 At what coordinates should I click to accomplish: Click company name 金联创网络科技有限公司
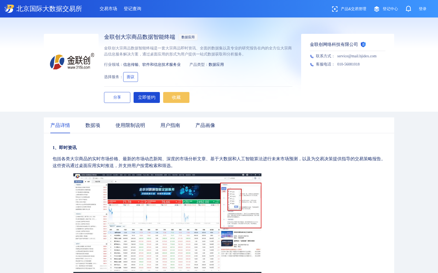(x=334, y=44)
